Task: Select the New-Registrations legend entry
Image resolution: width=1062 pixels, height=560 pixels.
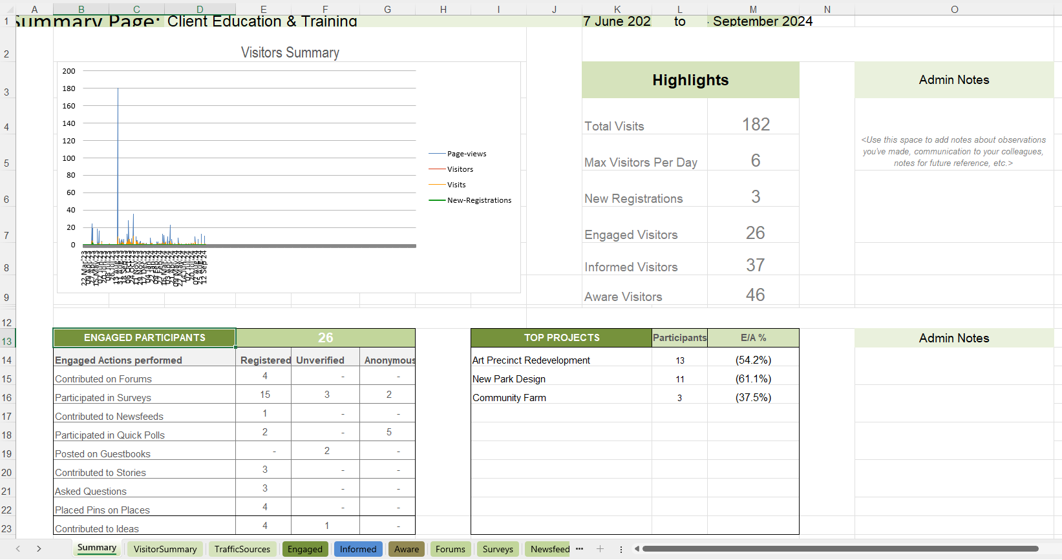Action: 470,200
